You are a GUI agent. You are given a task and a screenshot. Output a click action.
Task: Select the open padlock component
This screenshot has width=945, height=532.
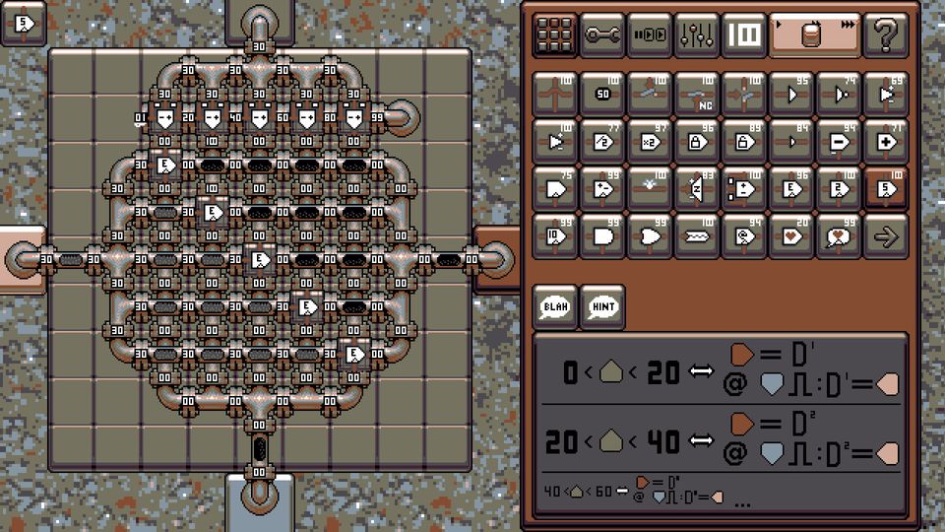745,141
